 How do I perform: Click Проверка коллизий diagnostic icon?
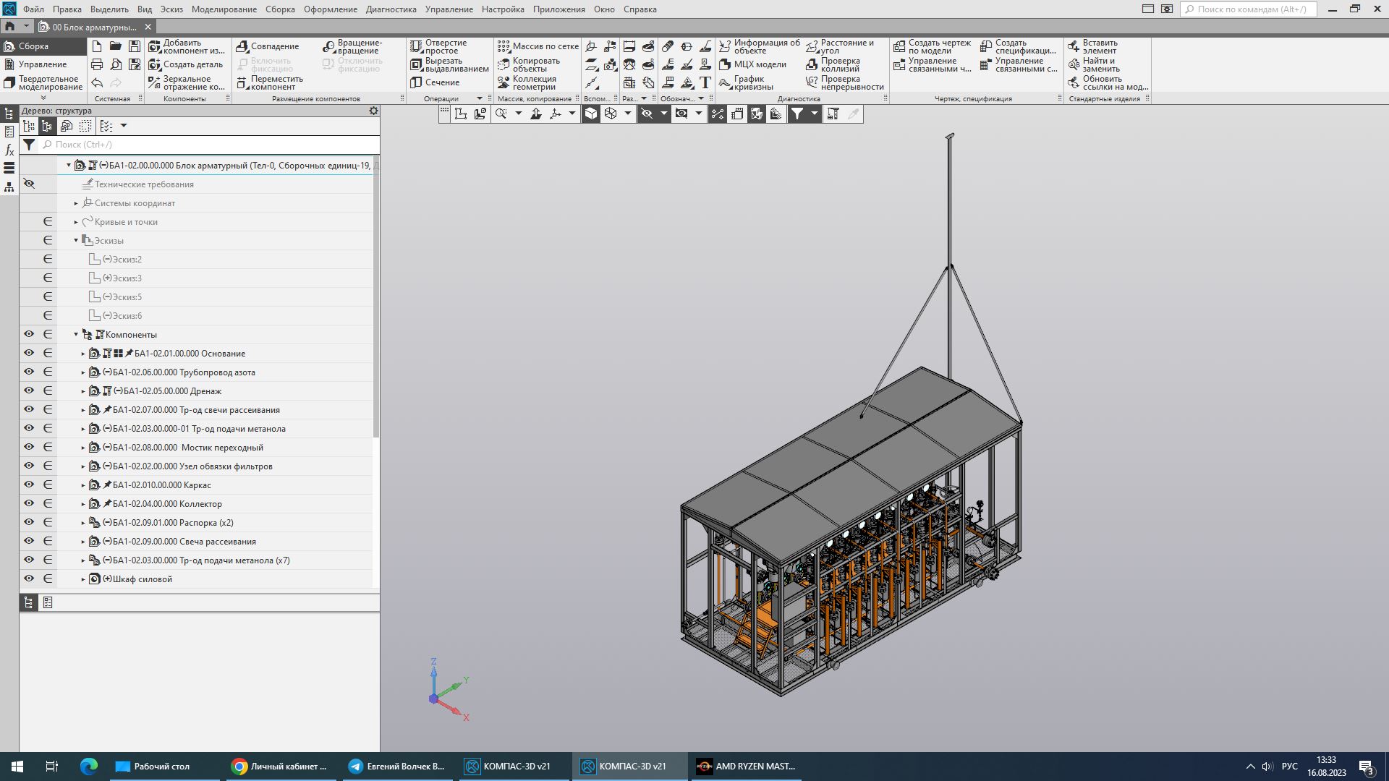812,64
